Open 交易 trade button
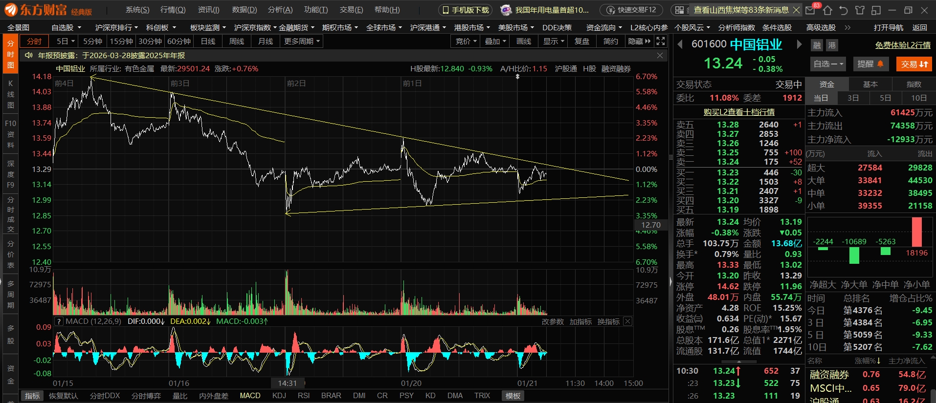Image resolution: width=936 pixels, height=403 pixels. [x=914, y=64]
